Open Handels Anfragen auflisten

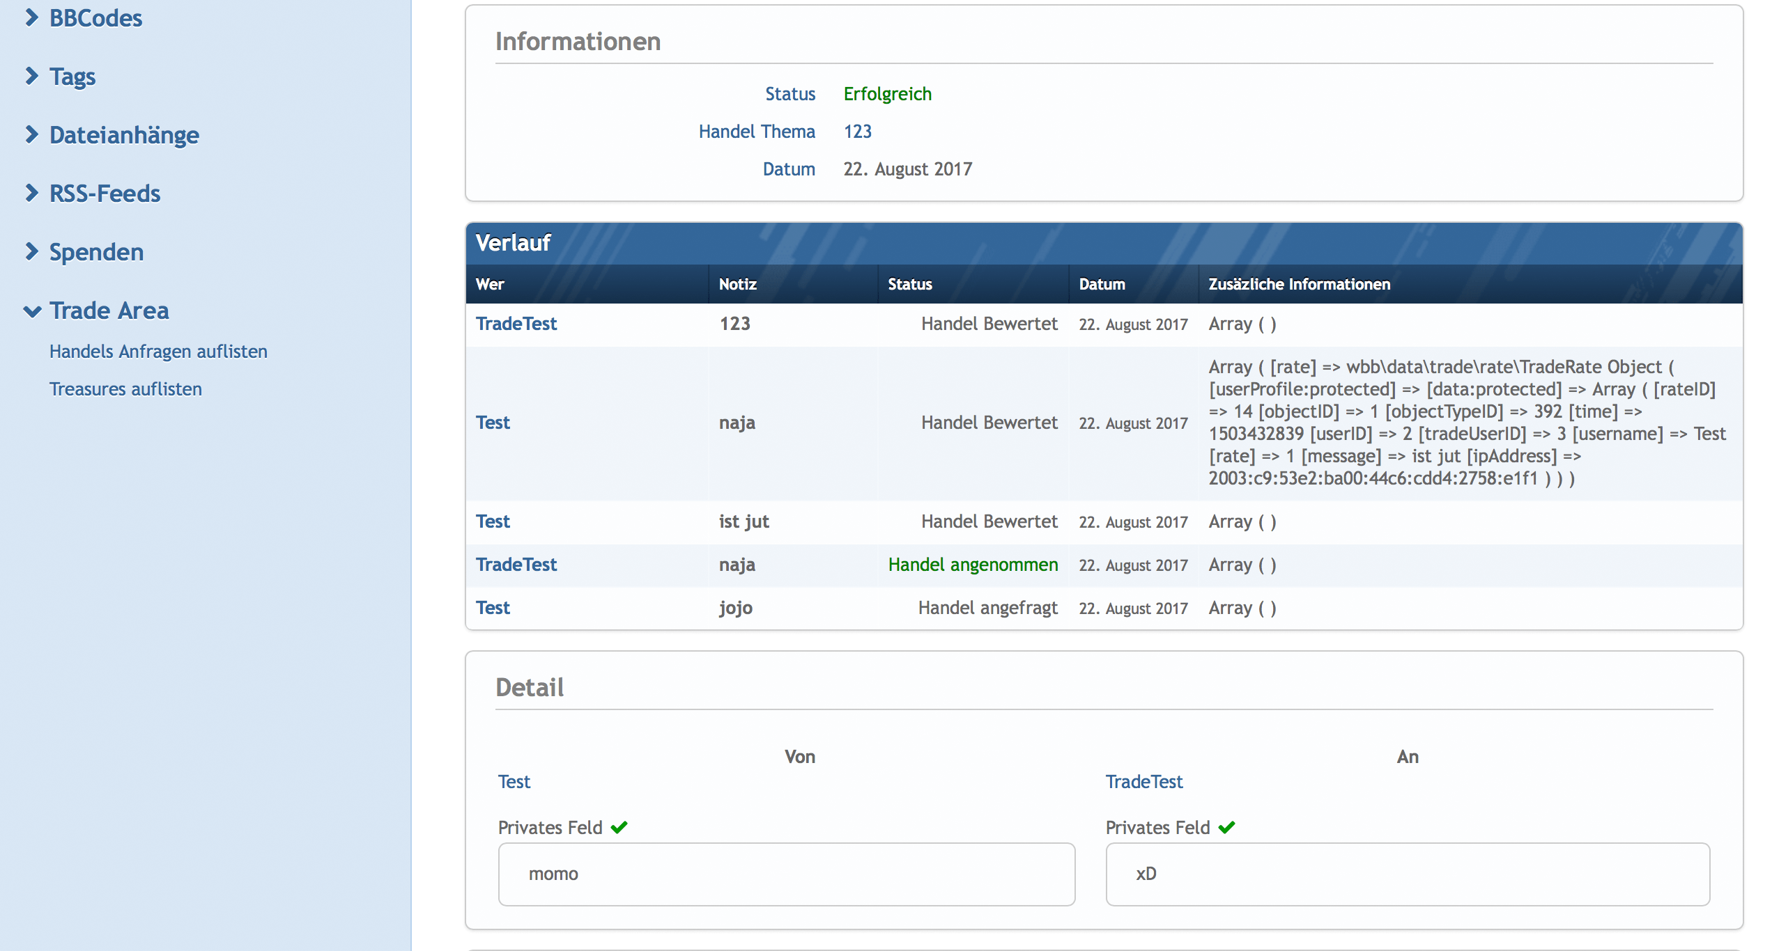[x=158, y=352]
